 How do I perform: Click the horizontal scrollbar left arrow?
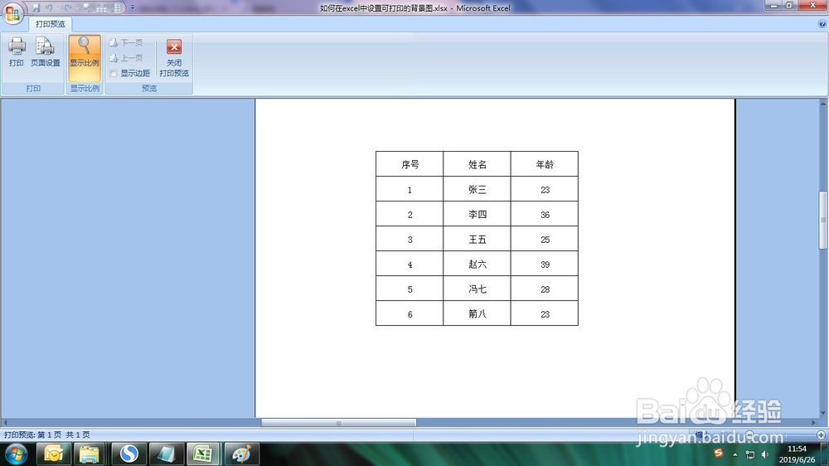(5, 423)
